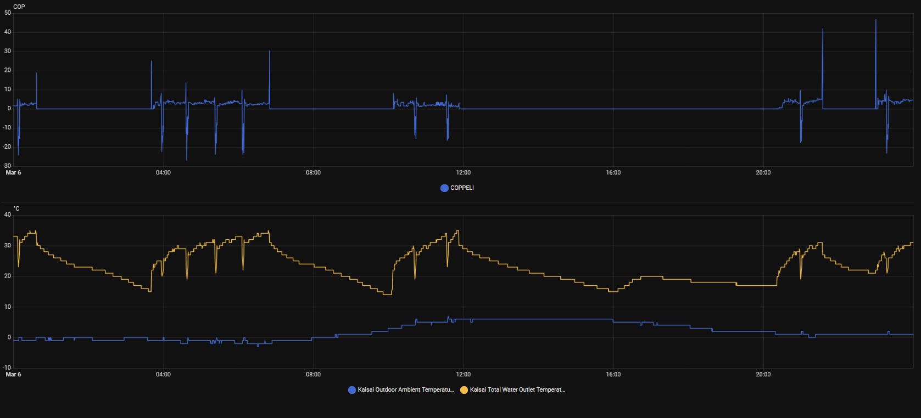The height and width of the screenshot is (418, 921).
Task: Toggle the COPPELI series legend label
Action: [462, 188]
